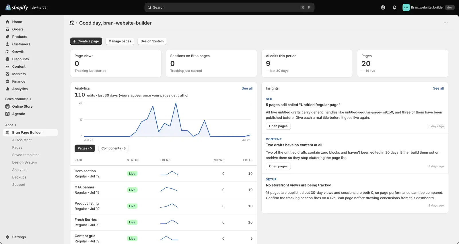Select the Pages · 5 tab
The image size is (459, 244).
click(x=85, y=148)
